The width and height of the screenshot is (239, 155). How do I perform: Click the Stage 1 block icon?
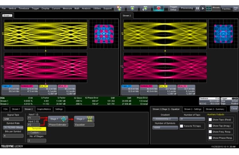58,119
